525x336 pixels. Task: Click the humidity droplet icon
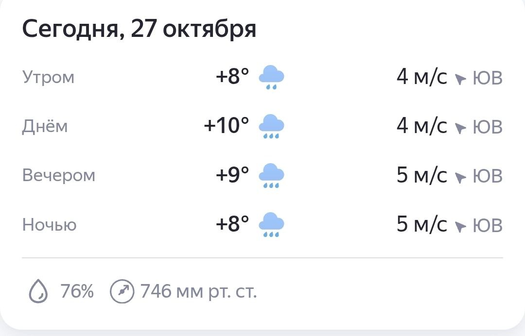click(x=39, y=292)
